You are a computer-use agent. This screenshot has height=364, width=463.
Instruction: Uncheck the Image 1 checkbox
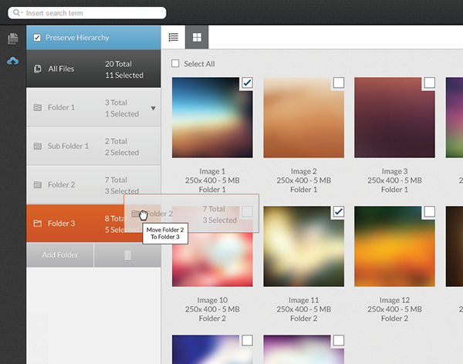pos(247,83)
